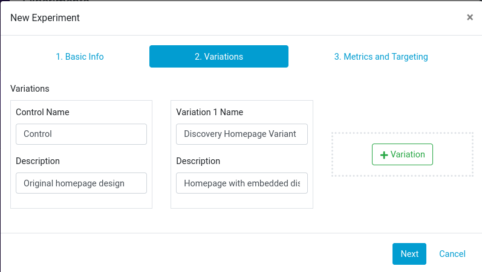Open the Metrics and Targeting step
482x272 pixels.
[x=380, y=57]
